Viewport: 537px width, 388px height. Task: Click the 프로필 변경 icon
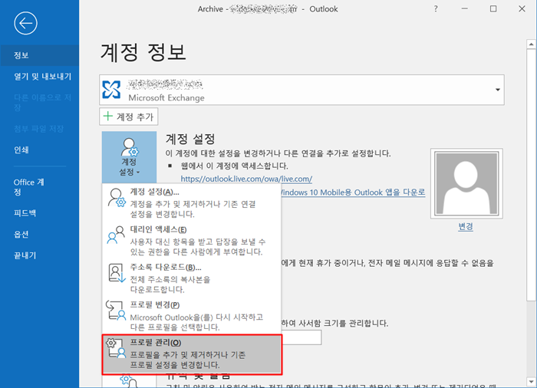click(116, 311)
